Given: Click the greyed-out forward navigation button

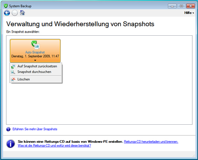Looking at the screenshot, I should 15,13.
